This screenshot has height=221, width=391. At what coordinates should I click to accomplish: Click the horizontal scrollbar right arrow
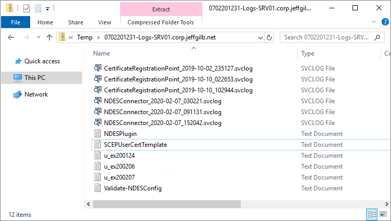point(386,204)
